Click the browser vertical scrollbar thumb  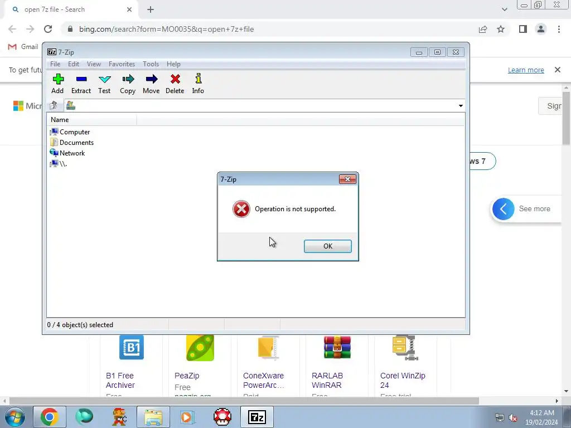[566, 118]
